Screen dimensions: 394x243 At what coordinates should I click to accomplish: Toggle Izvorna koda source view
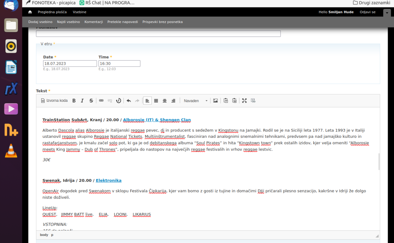(x=54, y=101)
